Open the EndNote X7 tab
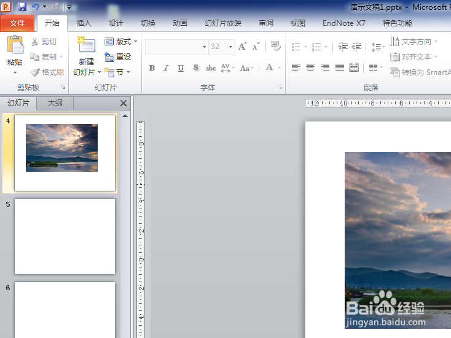Screen dimensions: 451x338 click(x=343, y=23)
